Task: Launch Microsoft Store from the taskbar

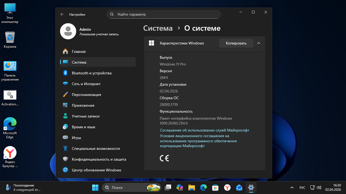Action: [215, 188]
